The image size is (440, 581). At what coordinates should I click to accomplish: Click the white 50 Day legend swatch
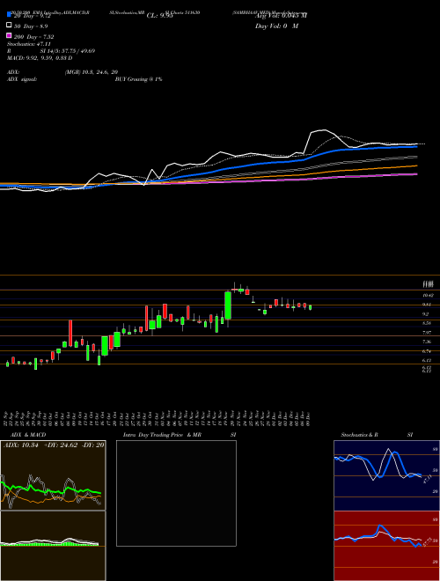9,26
